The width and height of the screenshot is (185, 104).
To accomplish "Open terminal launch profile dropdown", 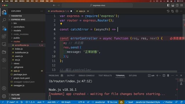I will 160,75.
